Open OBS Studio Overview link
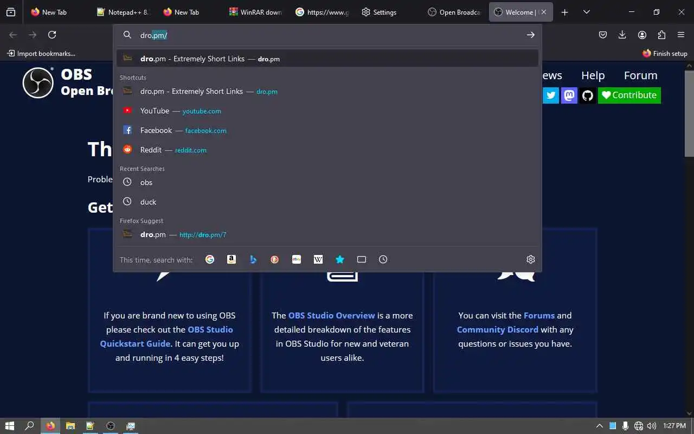The image size is (694, 434). tap(331, 315)
